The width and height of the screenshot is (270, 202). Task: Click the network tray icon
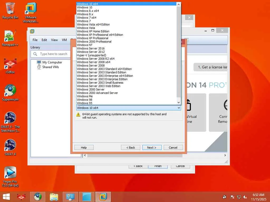coord(239,197)
